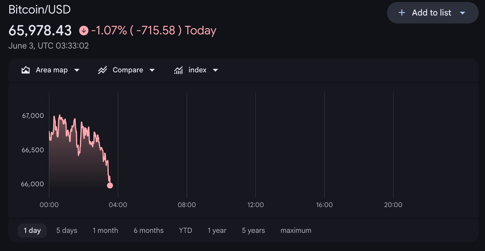Viewport: 485px width, 251px height.
Task: Expand the index dropdown arrow
Action: [215, 70]
